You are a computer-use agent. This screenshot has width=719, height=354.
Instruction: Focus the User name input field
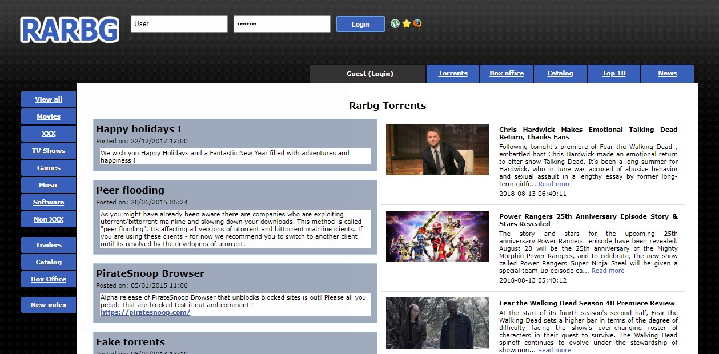tap(179, 24)
